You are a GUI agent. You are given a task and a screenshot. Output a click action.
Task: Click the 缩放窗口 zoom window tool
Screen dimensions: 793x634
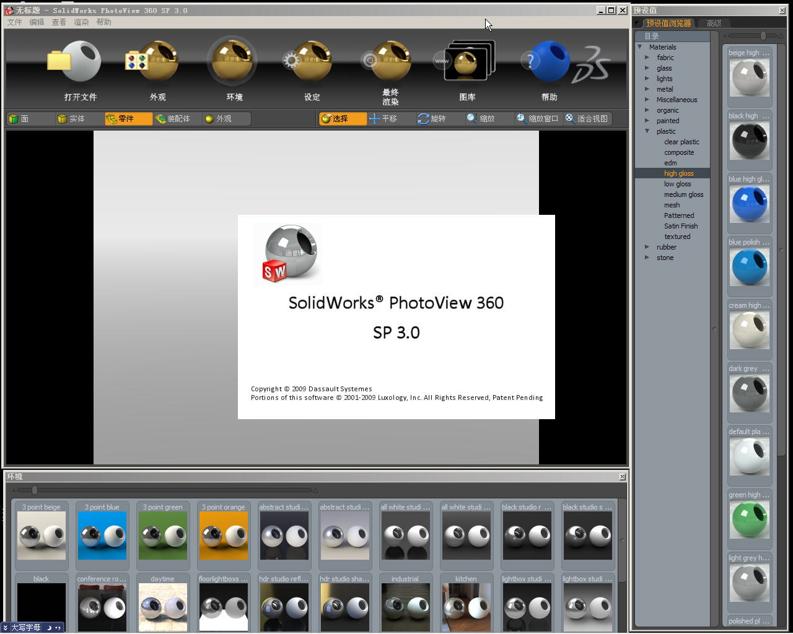(538, 119)
